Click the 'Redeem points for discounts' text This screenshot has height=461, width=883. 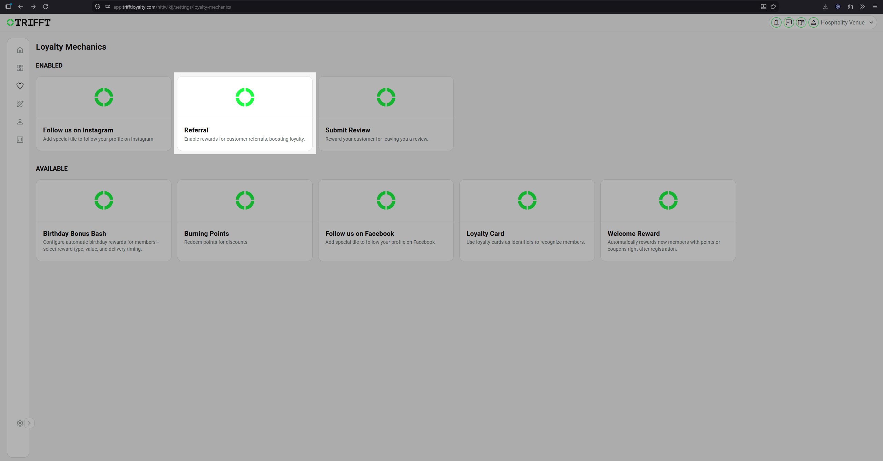(x=216, y=242)
